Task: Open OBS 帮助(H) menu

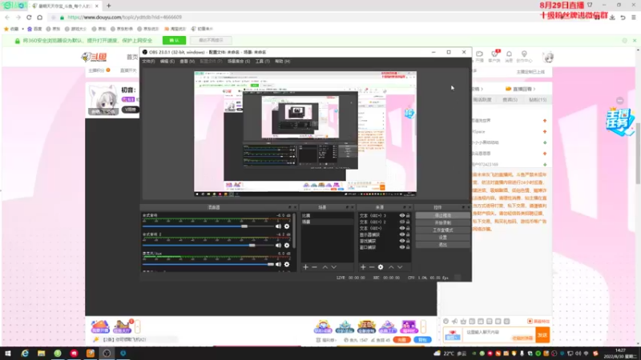Action: pos(283,62)
